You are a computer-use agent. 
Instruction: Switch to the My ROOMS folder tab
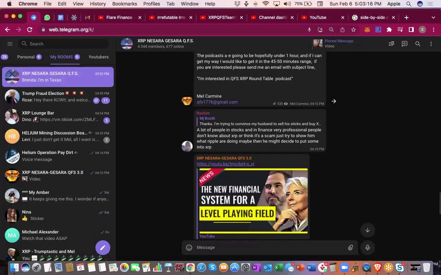65,57
